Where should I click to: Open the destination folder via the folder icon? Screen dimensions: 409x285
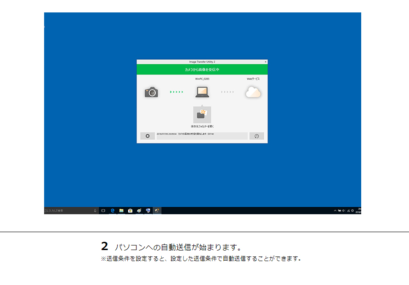click(202, 114)
